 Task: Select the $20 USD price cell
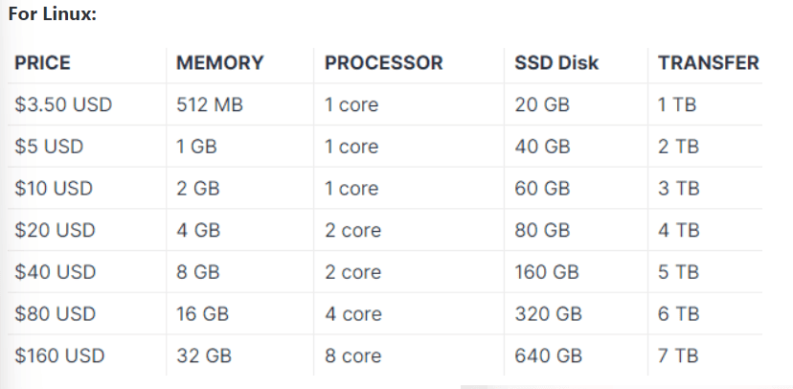click(55, 231)
